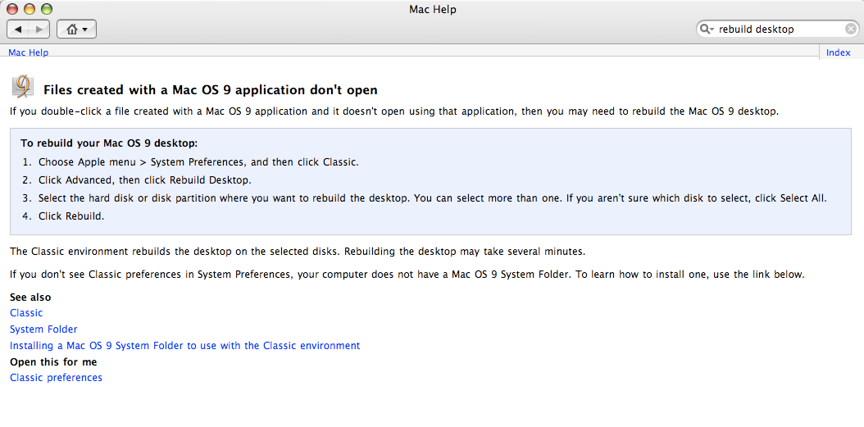Click step 'Select the hard disk or disk partition'
Screen dimensions: 864x427
coord(433,198)
